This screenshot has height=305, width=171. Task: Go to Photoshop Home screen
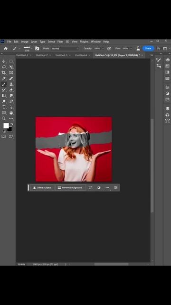coord(6,49)
